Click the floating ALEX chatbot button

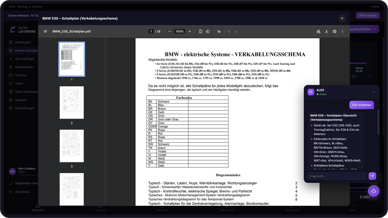(x=374, y=191)
